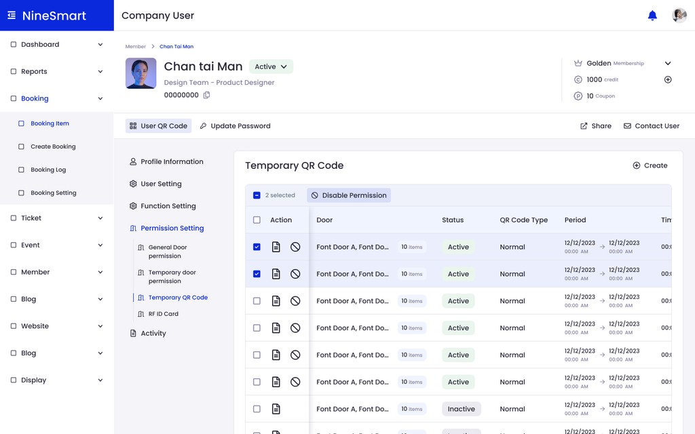Viewport: 695px width, 434px height.
Task: Toggle the select-all checkbox in table header
Action: point(257,220)
